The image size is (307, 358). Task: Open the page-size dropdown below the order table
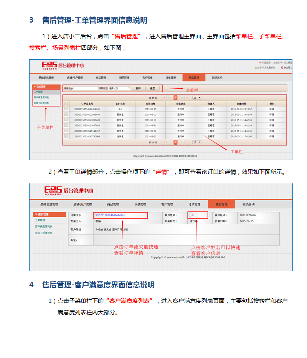pos(197,142)
